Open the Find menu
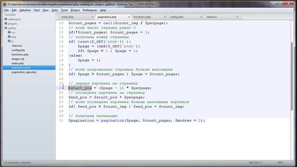The width and height of the screenshot is (297, 167). pyautogui.click(x=37, y=10)
